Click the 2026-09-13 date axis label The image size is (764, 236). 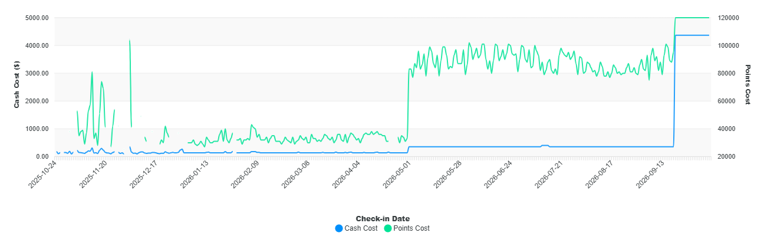pos(649,175)
